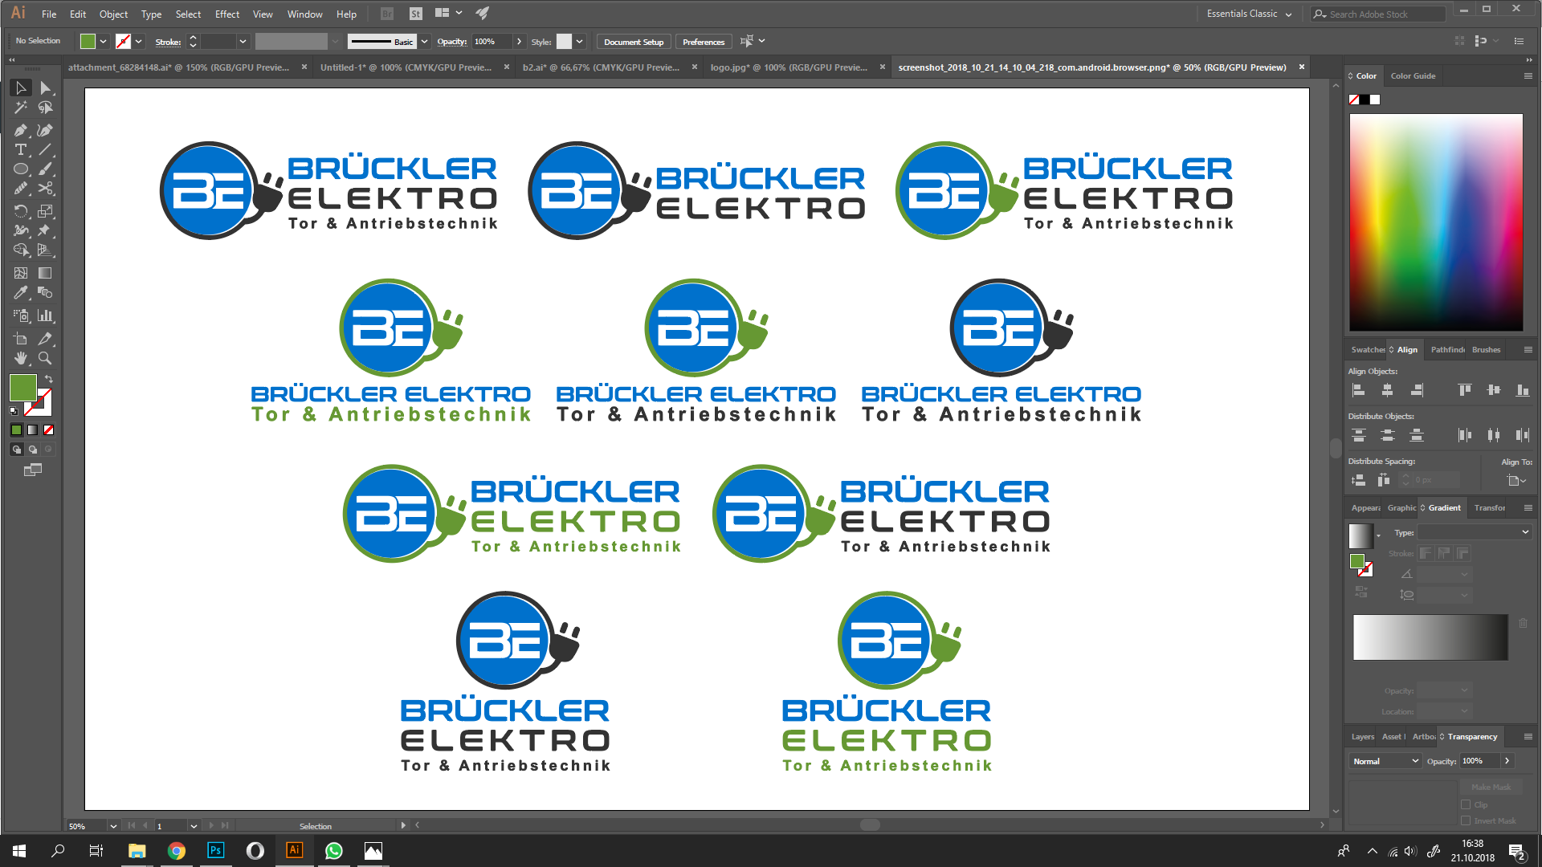The image size is (1542, 867).
Task: Select the Lasso tool
Action: (x=45, y=108)
